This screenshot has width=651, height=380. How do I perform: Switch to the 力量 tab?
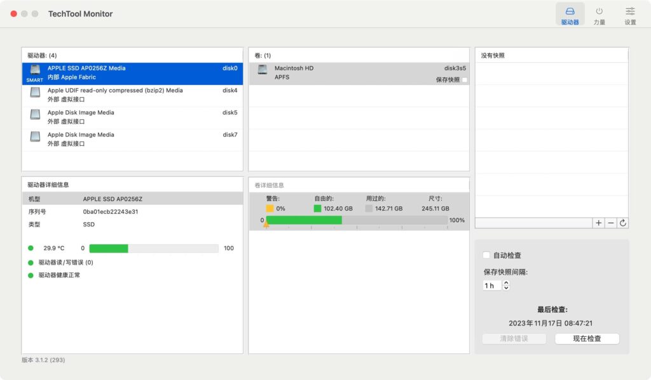coord(600,14)
